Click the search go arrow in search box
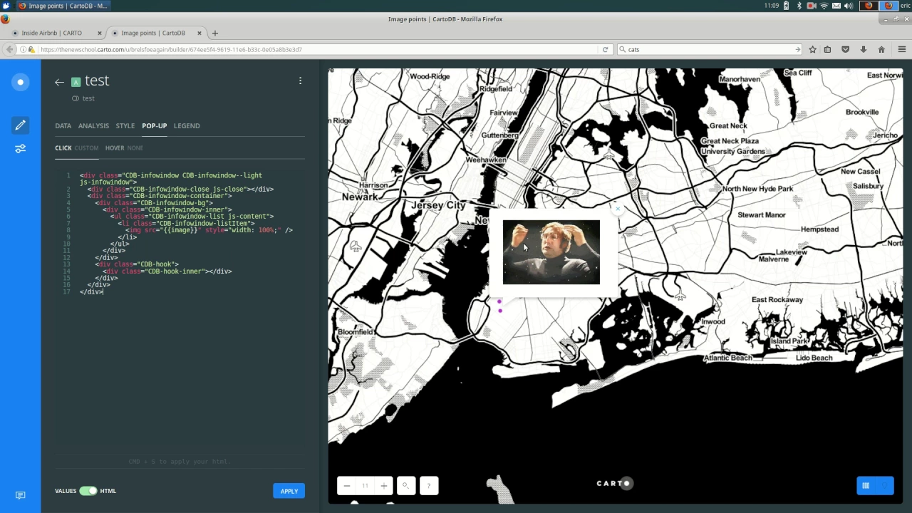 pos(797,49)
